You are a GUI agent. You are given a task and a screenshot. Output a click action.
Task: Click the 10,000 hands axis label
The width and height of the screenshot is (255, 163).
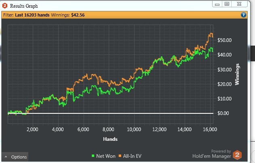134,130
